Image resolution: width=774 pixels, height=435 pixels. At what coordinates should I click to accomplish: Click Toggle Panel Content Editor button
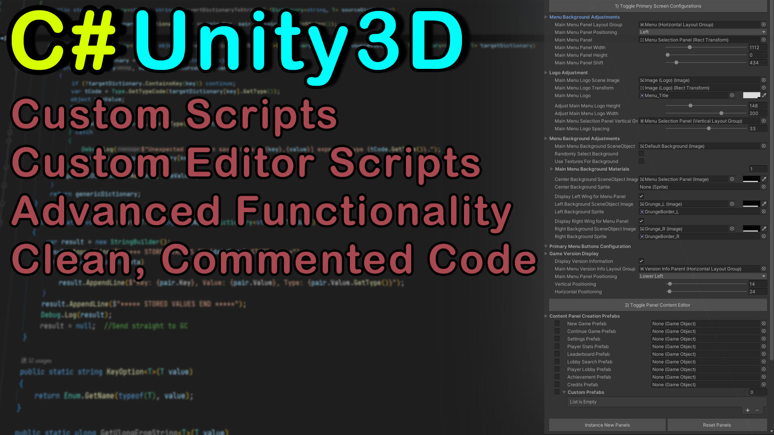coord(658,305)
